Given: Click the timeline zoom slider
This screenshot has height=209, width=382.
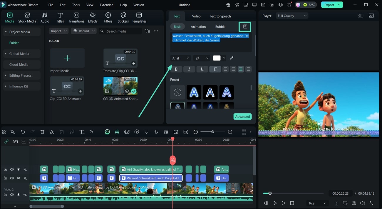Looking at the screenshot, I should click(212, 132).
